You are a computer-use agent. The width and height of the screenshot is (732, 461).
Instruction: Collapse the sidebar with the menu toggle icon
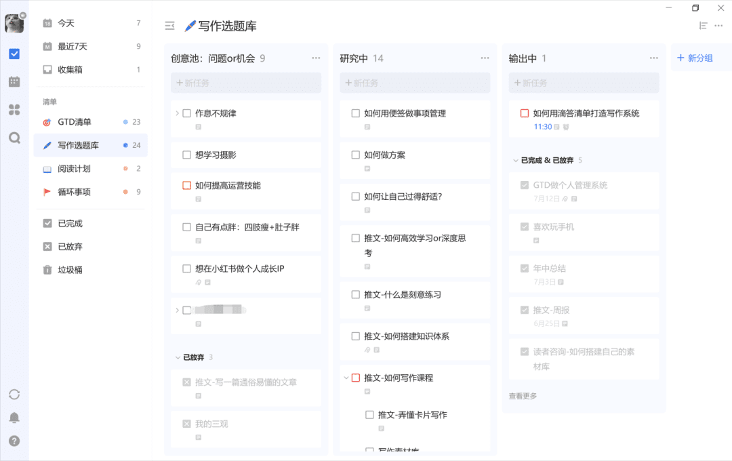(170, 26)
